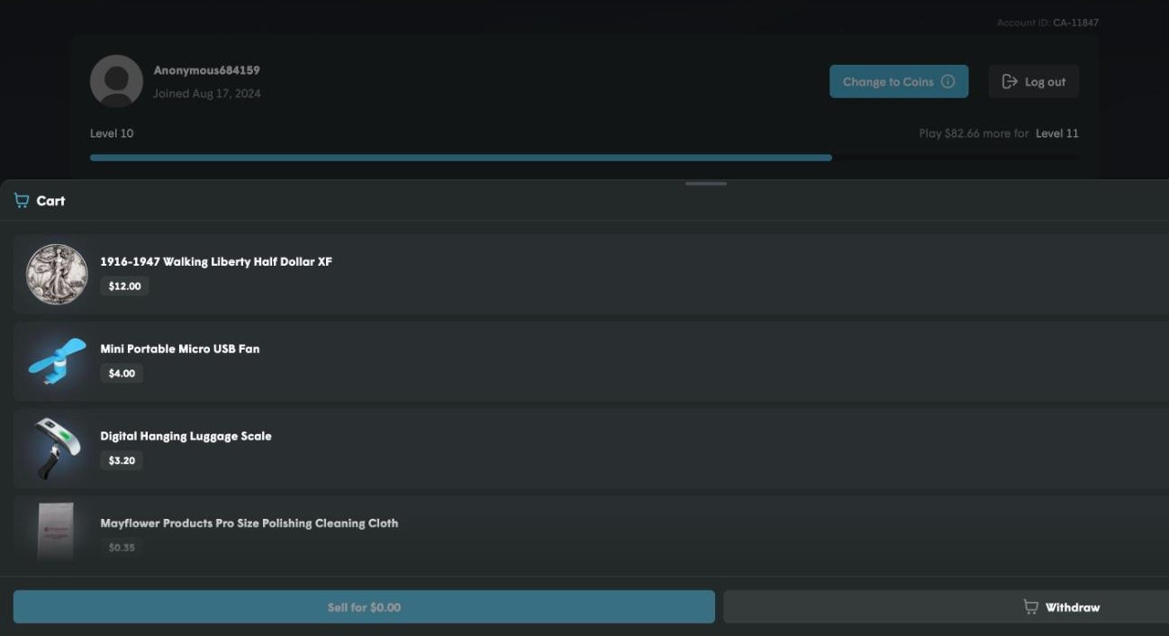
Task: Select the Mayflower Polishing Cleaning Cloth thumbnail
Action: click(x=57, y=532)
